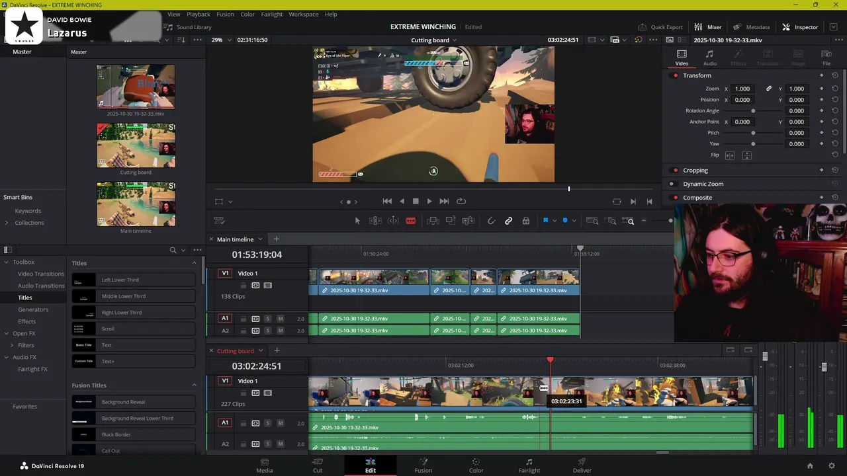This screenshot has width=847, height=476.
Task: Click the Custom Zoom icon
Action: pyautogui.click(x=630, y=221)
